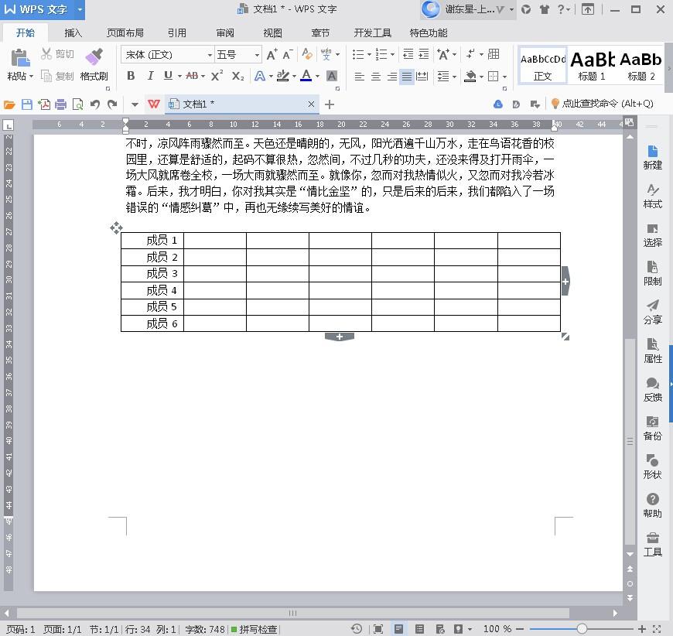Click 拼写检查 in status bar

point(254,629)
